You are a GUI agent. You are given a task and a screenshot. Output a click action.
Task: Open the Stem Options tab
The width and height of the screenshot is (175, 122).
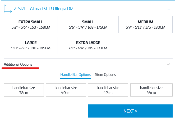click(x=105, y=75)
